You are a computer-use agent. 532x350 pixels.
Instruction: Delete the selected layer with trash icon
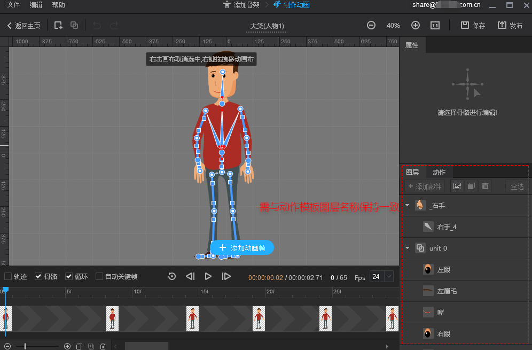point(485,186)
